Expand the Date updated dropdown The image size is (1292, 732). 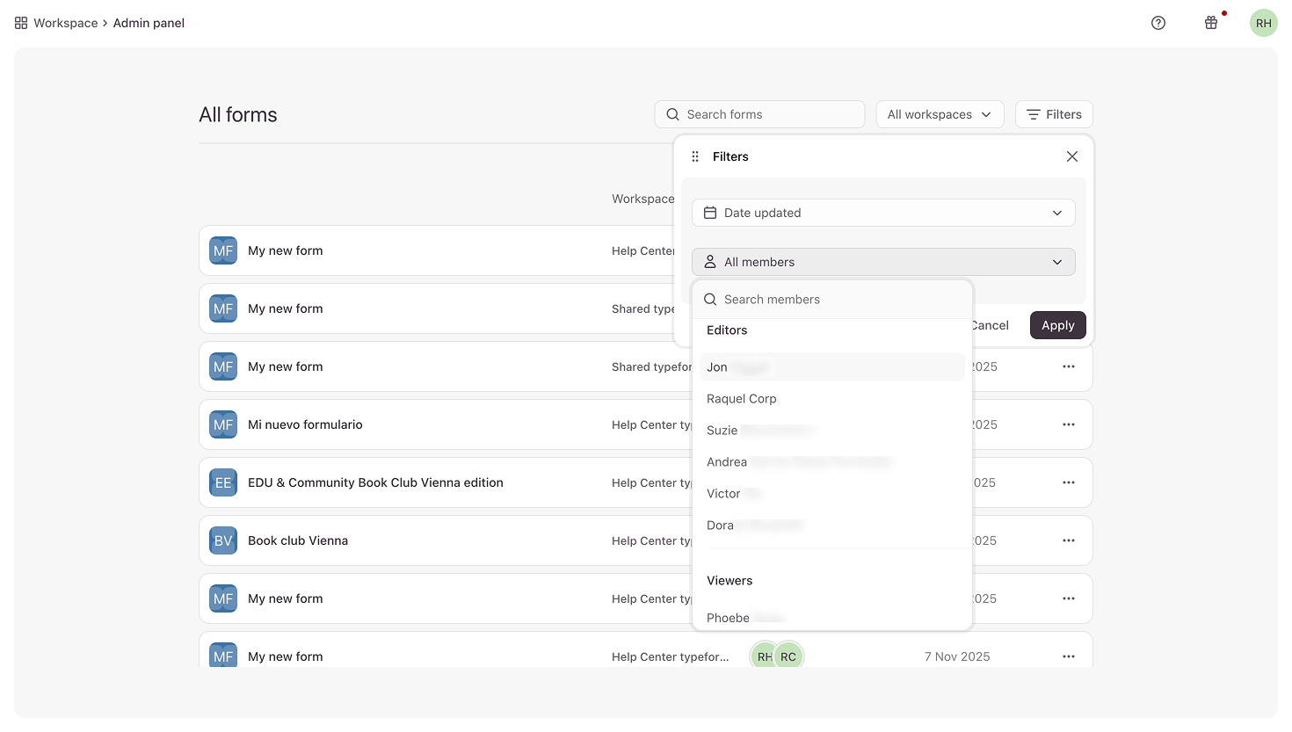pos(882,213)
